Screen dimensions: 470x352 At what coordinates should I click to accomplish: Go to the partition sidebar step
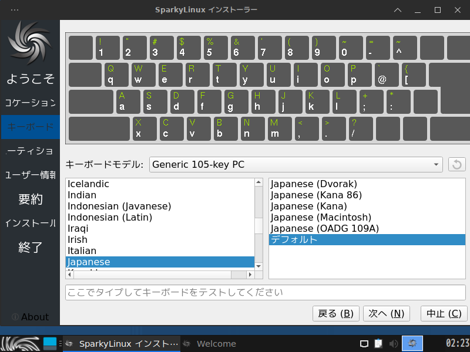(x=31, y=151)
